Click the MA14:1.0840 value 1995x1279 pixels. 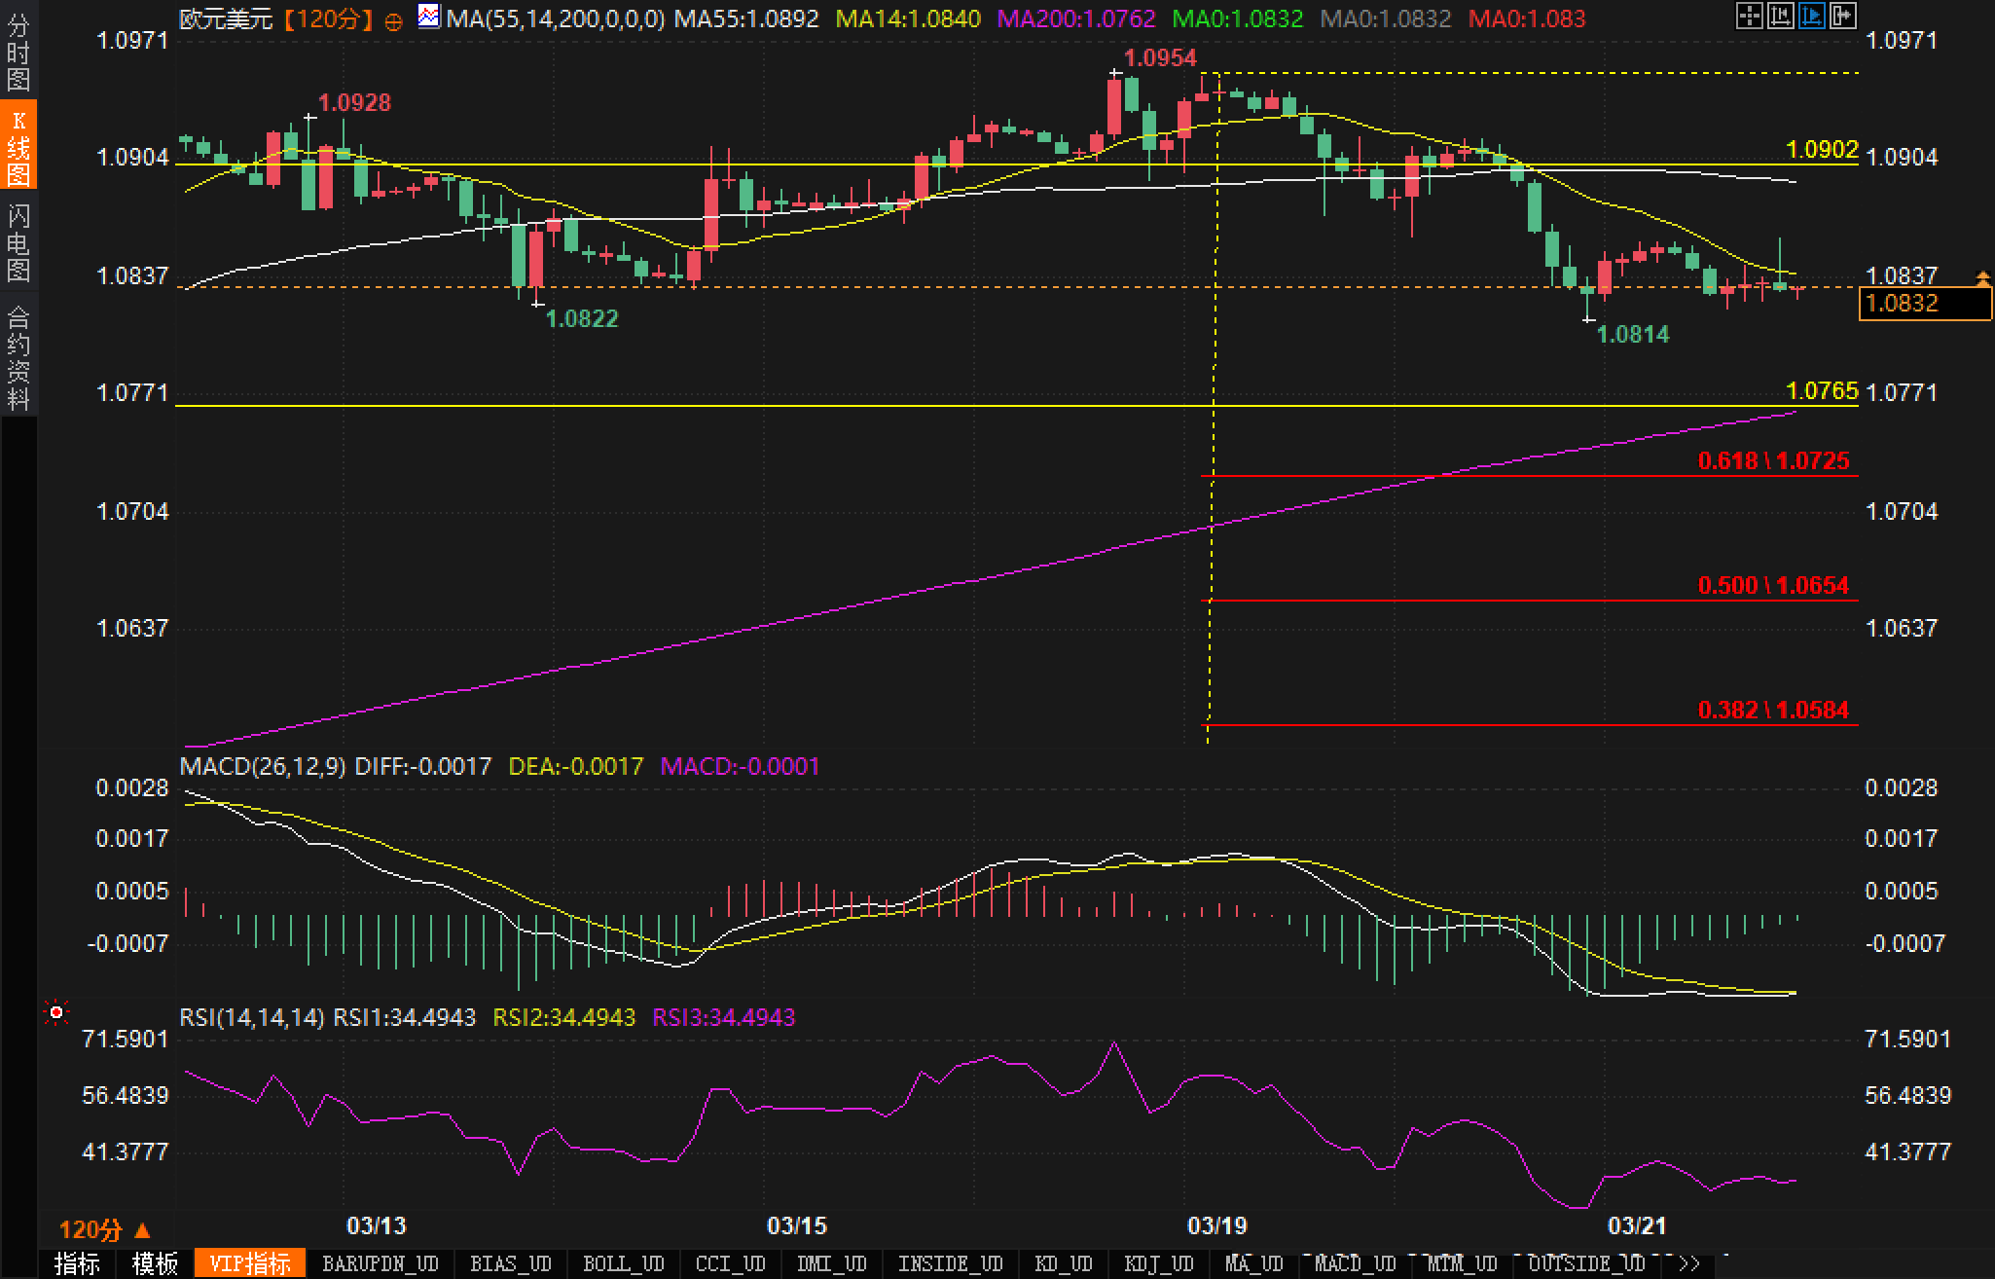tap(908, 18)
